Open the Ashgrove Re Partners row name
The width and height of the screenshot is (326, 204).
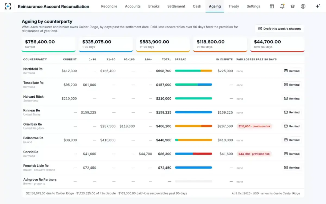tap(40, 180)
